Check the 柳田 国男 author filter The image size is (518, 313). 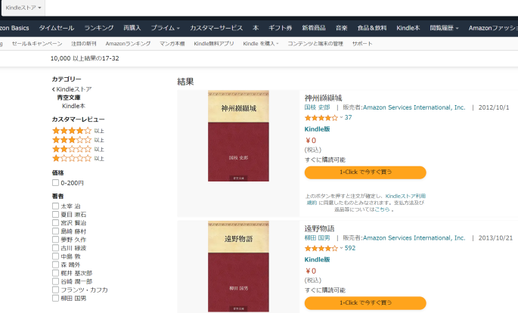point(55,298)
